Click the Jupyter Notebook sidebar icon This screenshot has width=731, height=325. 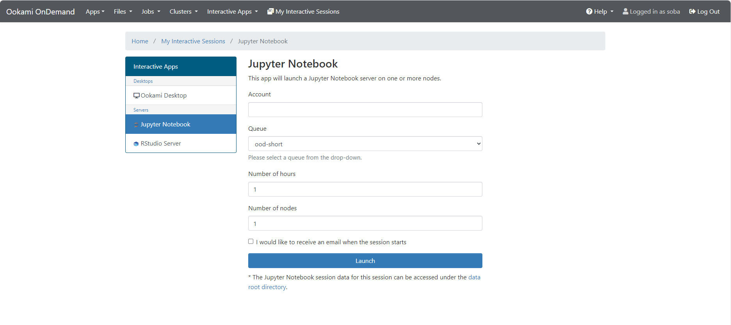point(136,124)
